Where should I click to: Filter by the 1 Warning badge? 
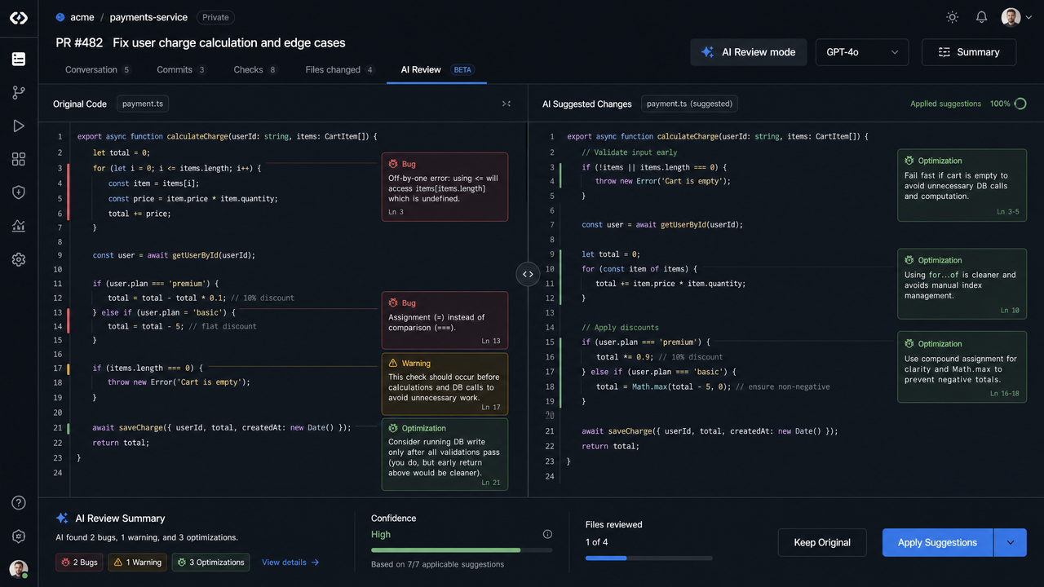click(137, 563)
